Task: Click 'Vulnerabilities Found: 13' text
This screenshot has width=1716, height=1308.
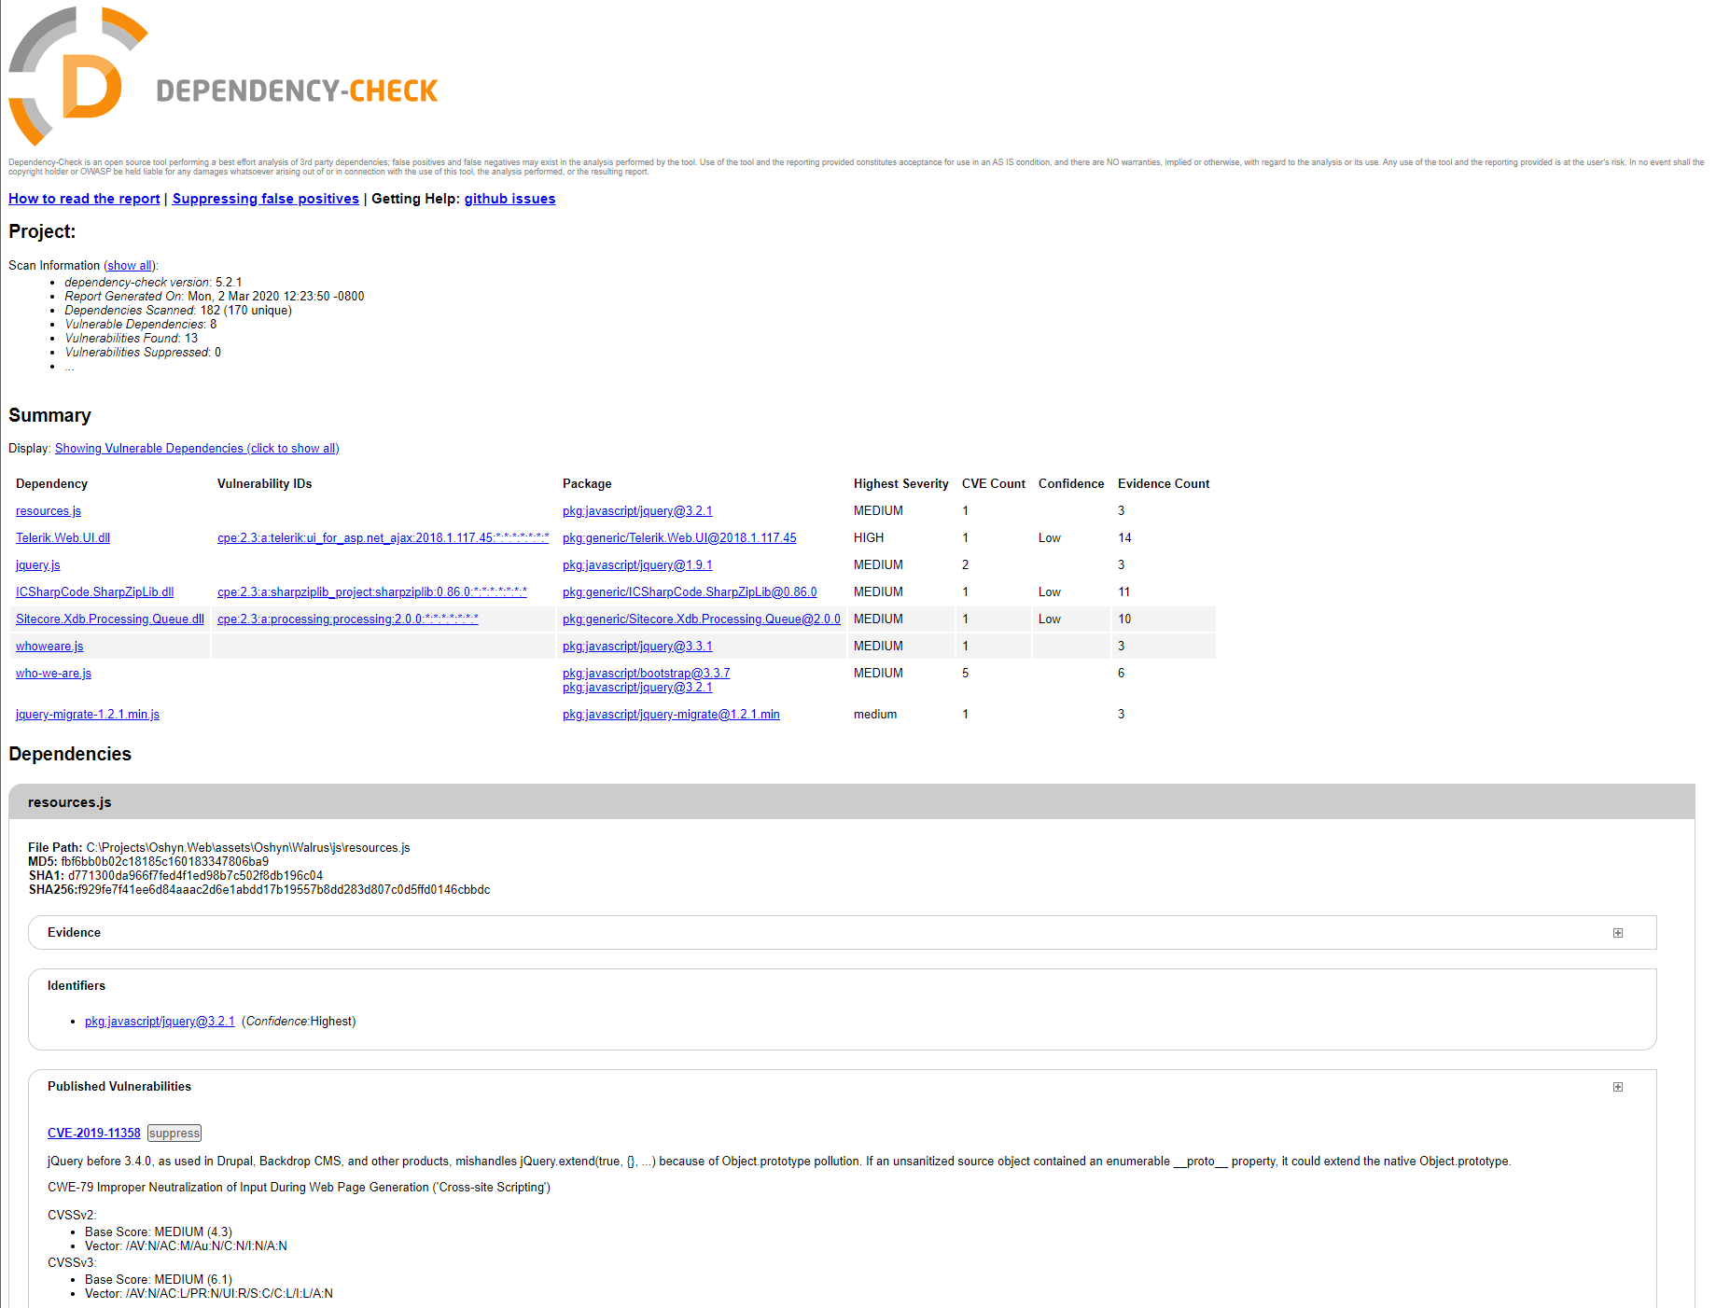Action: [132, 339]
